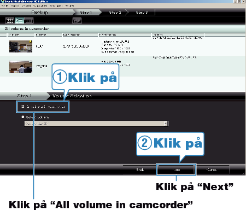This screenshot has height=211, width=246.
Task: Select the second video thumbnail with a person
Action: tap(21, 67)
